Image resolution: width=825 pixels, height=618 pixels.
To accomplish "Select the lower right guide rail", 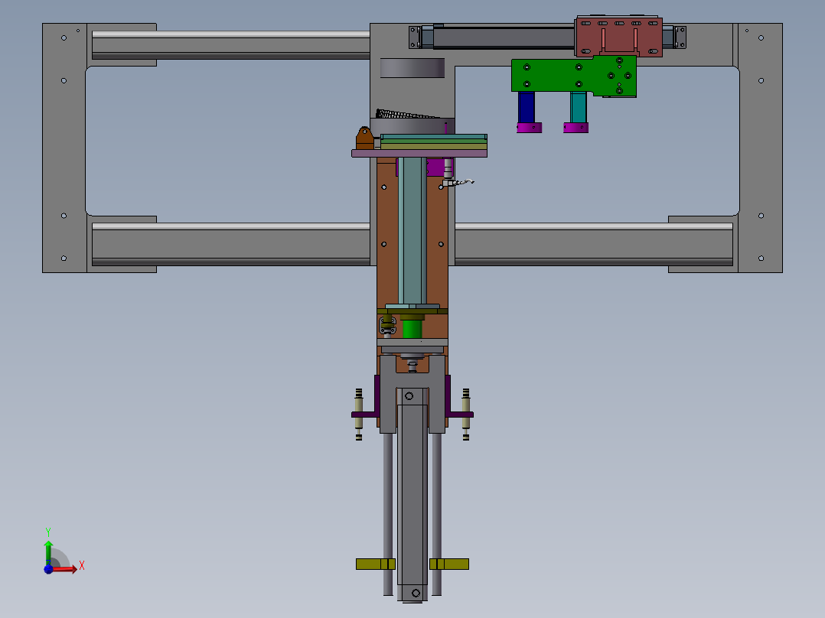I will (x=594, y=244).
